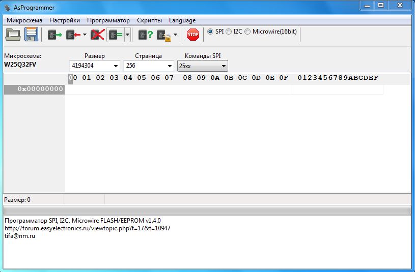Open the Language menu
Viewport: 415px width, 272px height.
182,20
